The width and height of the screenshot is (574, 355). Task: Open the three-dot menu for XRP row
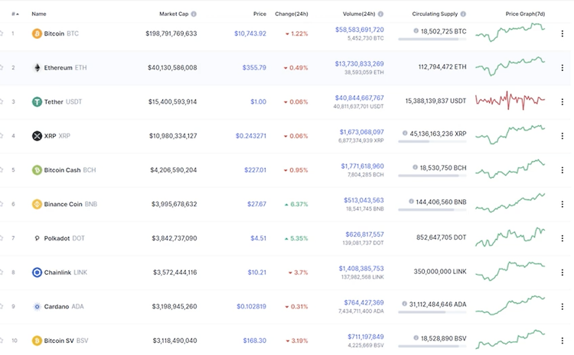point(563,136)
